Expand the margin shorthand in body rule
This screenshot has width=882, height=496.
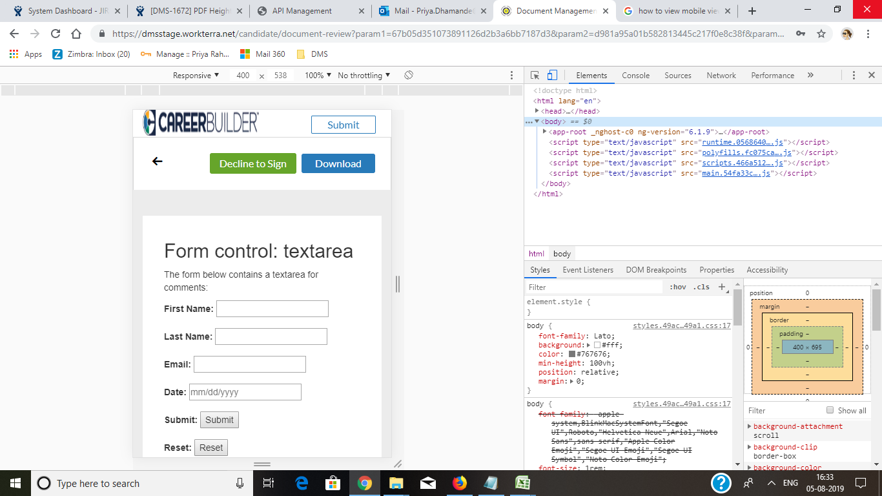tap(573, 382)
